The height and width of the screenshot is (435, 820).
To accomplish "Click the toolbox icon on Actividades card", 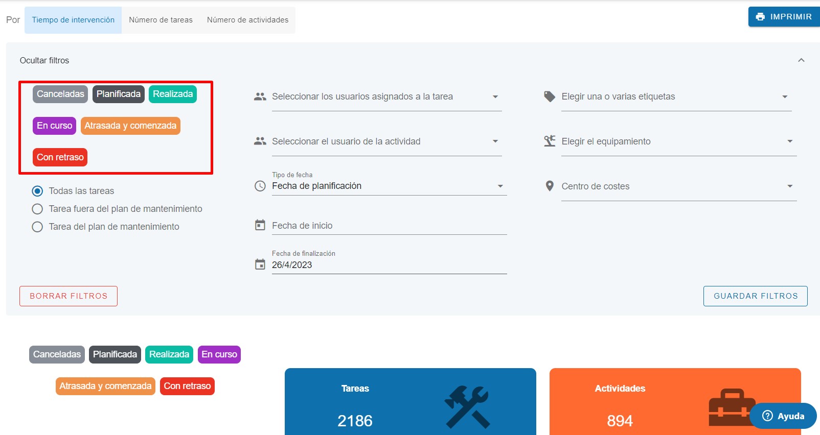I will click(x=732, y=407).
